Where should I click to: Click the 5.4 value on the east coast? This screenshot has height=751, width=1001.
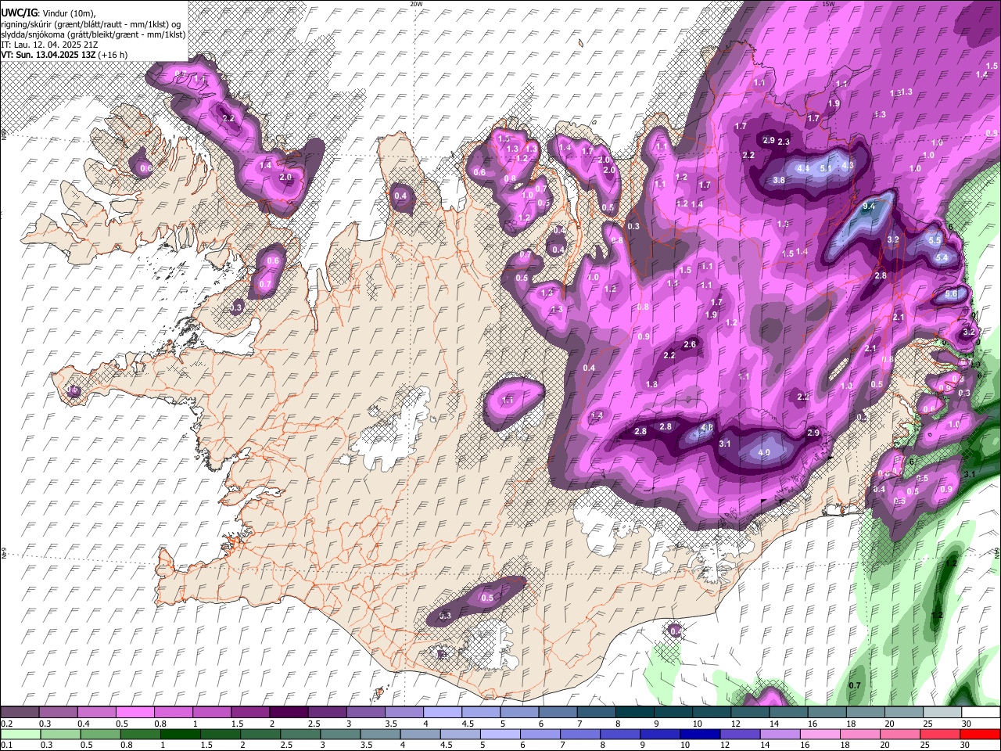tap(942, 258)
